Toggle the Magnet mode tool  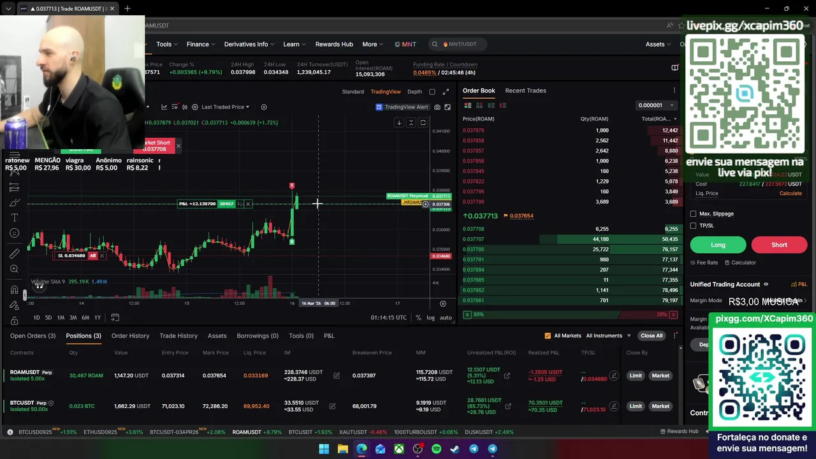click(14, 290)
